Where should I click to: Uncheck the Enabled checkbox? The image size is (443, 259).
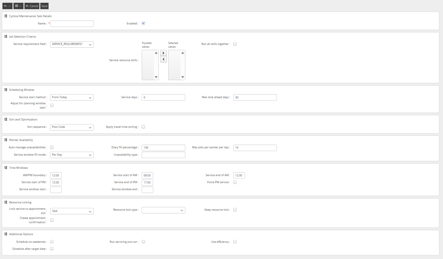(x=143, y=23)
